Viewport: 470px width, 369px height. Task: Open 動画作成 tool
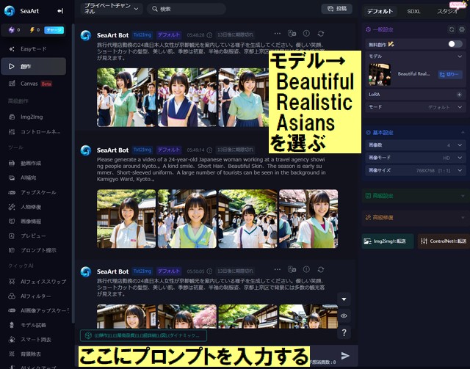pos(33,164)
